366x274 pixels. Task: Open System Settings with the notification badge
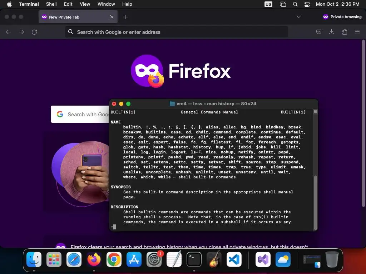click(154, 259)
